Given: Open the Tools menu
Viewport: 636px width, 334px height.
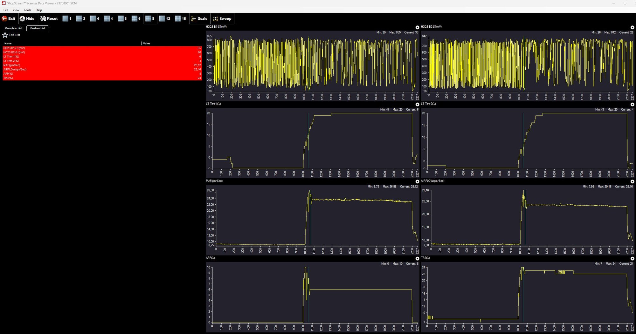Looking at the screenshot, I should [x=27, y=10].
